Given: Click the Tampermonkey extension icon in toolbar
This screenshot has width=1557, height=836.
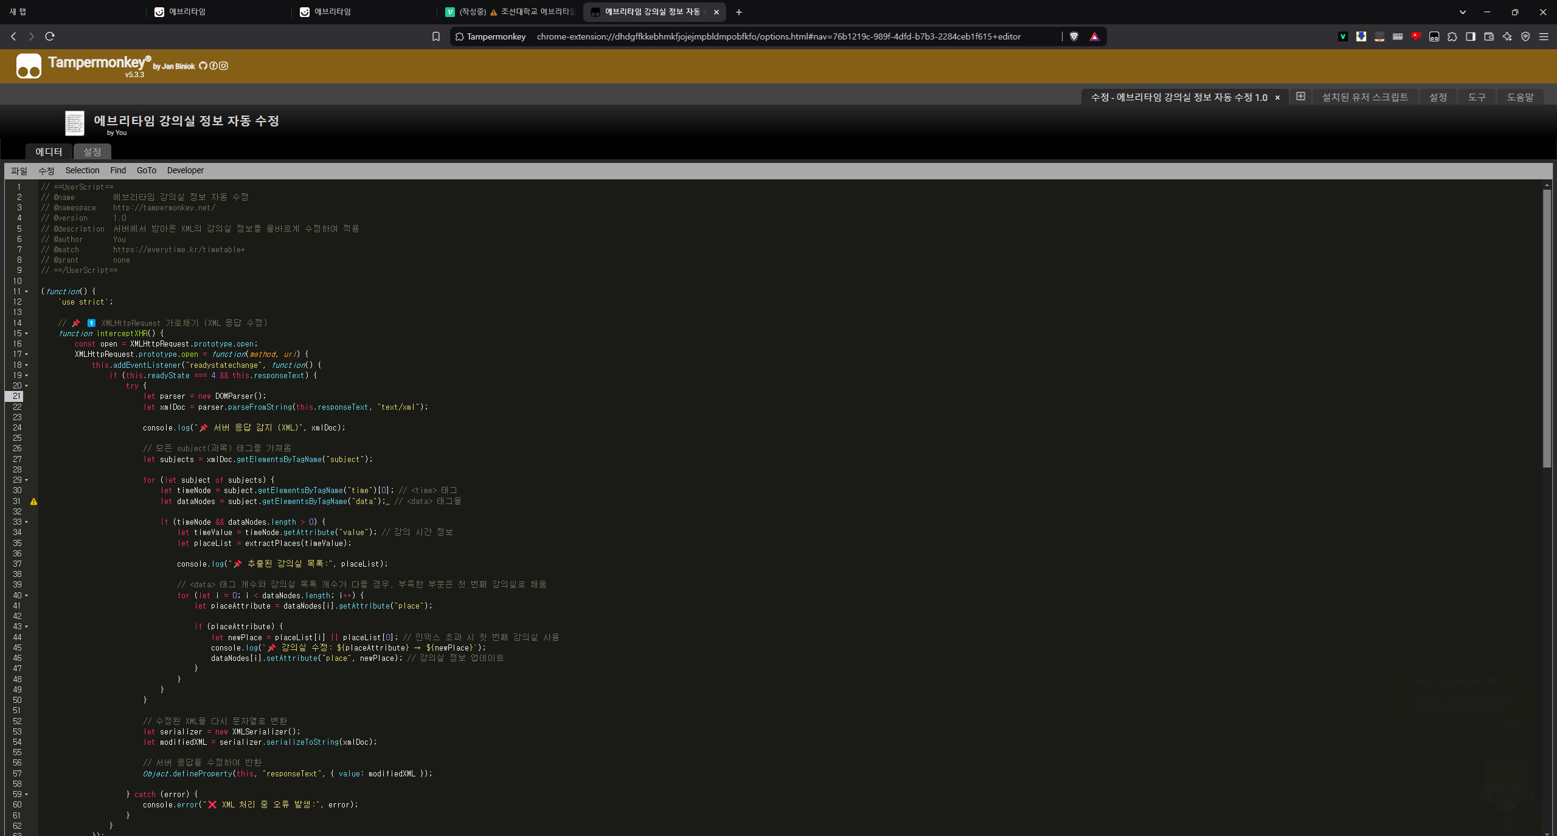Looking at the screenshot, I should [x=1434, y=36].
